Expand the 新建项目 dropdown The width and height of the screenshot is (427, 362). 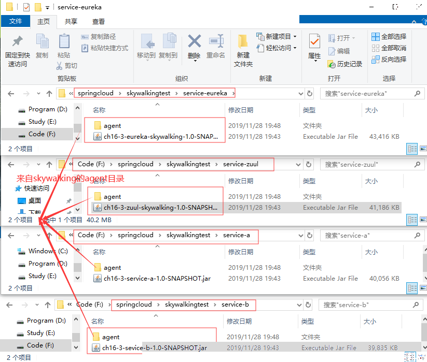295,36
